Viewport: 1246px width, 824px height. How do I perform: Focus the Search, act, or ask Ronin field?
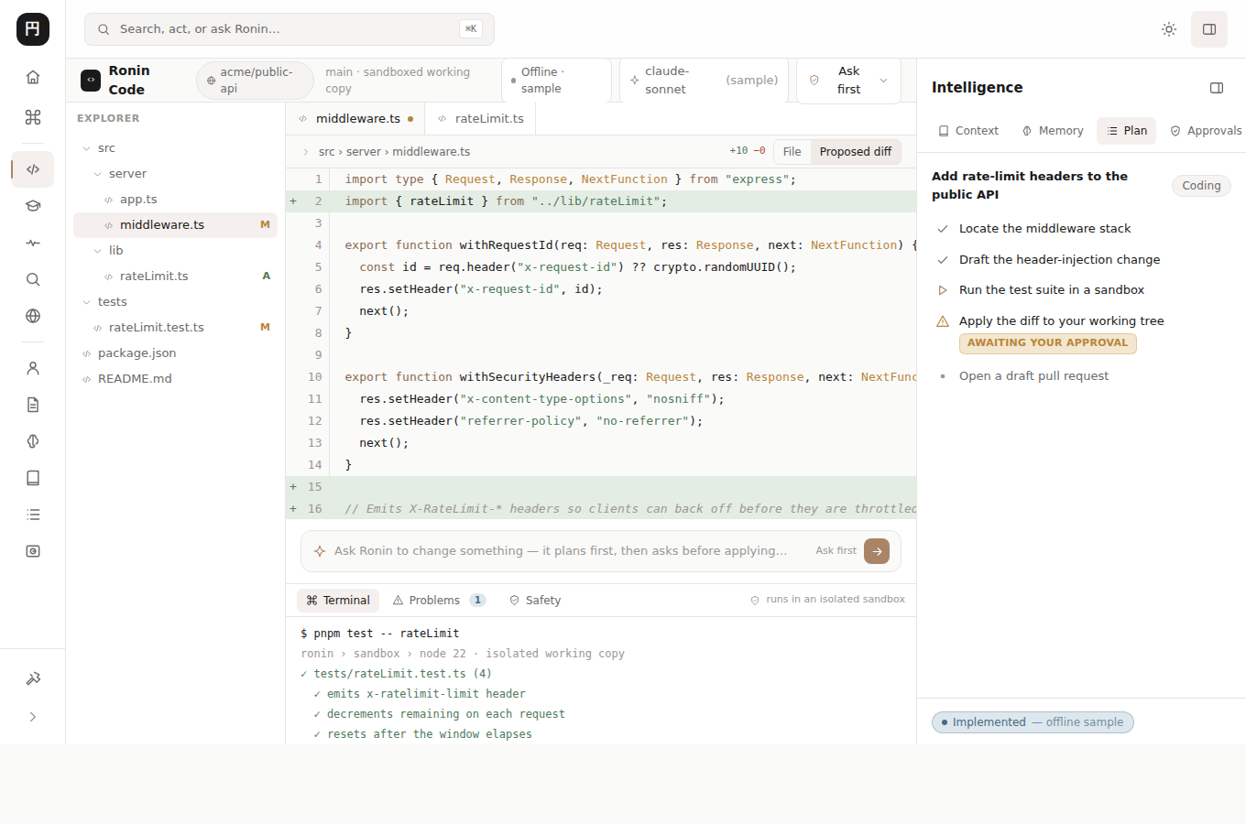click(290, 29)
